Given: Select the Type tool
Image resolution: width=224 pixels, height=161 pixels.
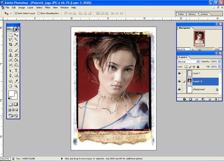Looking at the screenshot, I should [16, 71].
